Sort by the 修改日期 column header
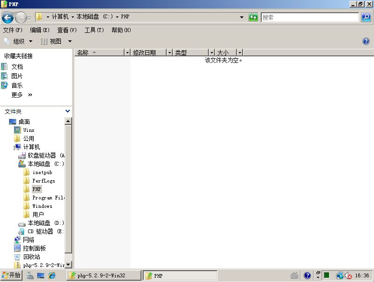The height and width of the screenshot is (282, 374). tap(148, 53)
